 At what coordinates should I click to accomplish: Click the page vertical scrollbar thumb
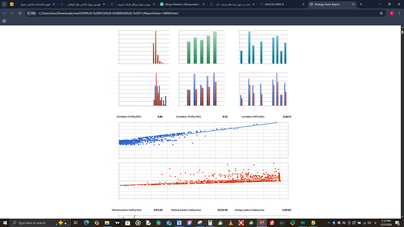click(402, 32)
